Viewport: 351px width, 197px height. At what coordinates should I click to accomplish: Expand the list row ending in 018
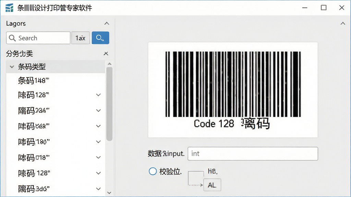pyautogui.click(x=98, y=157)
